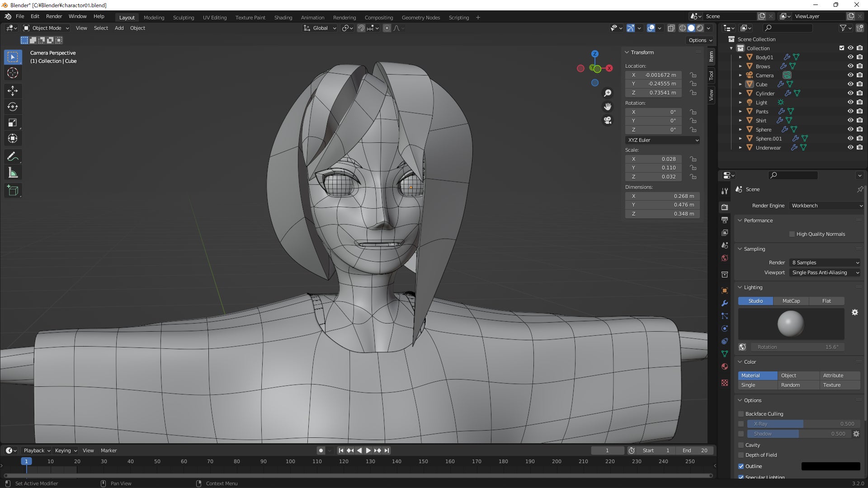868x488 pixels.
Task: Select the Move tool in toolbar
Action: (x=13, y=91)
